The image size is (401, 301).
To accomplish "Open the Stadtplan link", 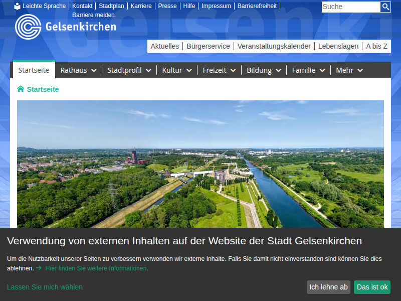I will coord(111,6).
